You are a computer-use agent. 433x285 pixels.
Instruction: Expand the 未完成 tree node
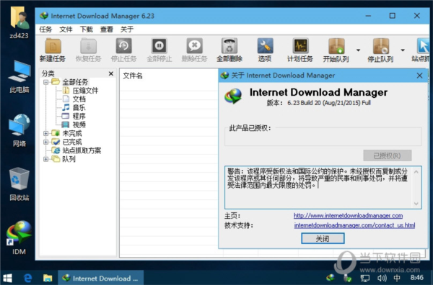pyautogui.click(x=46, y=133)
